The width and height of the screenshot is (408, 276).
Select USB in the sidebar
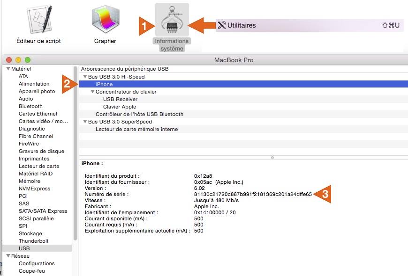pos(37,248)
